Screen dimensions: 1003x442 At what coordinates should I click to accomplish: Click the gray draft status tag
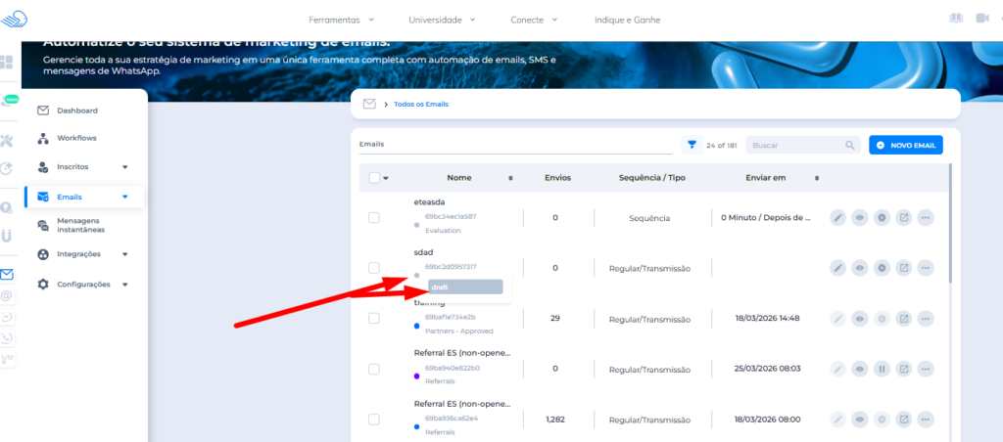click(x=465, y=287)
